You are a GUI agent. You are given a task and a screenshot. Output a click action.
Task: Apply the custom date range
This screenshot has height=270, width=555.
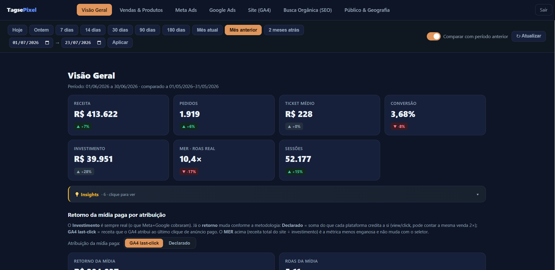tap(120, 43)
